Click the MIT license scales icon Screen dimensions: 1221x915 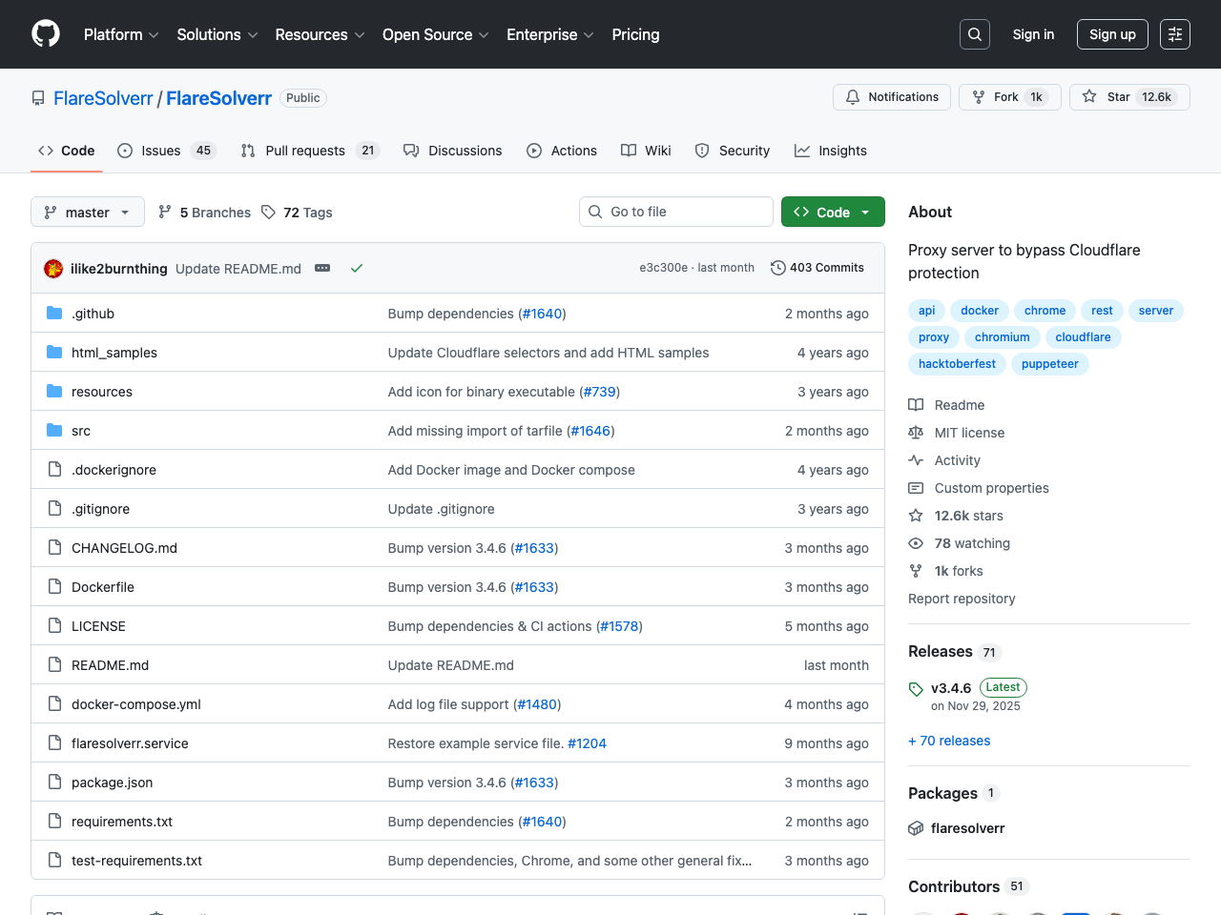tap(916, 432)
